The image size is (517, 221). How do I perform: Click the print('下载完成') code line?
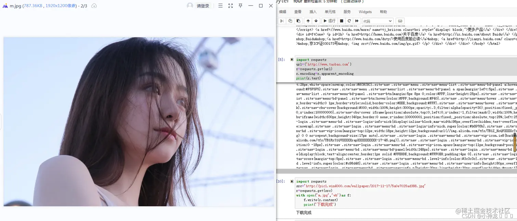coord(320,205)
